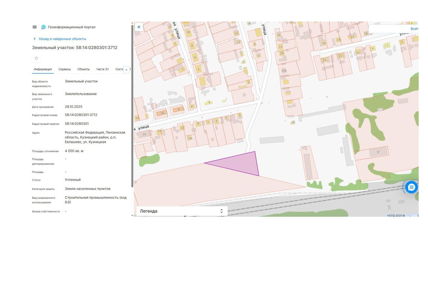Image resolution: width=428 pixels, height=302 pixels.
Task: Click the date value 28.10.2025
Action: pos(73,107)
